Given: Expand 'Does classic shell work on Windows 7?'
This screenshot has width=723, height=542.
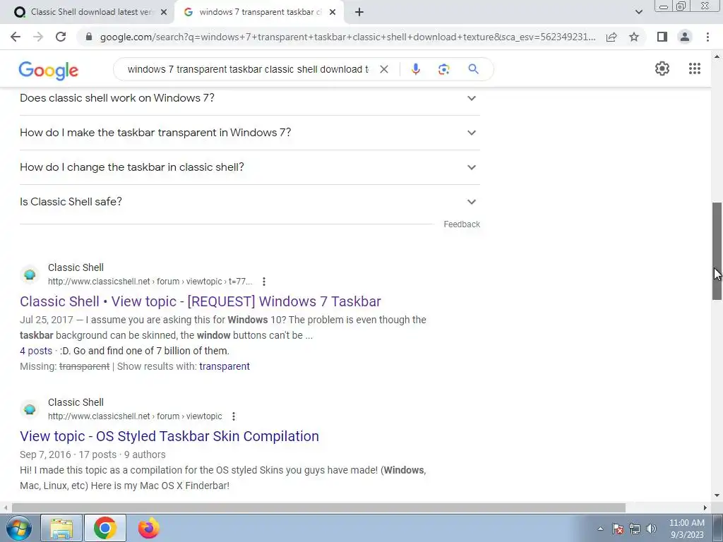Looking at the screenshot, I should coord(250,97).
